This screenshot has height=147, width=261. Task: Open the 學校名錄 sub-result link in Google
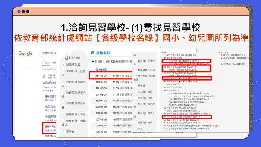coord(51,127)
